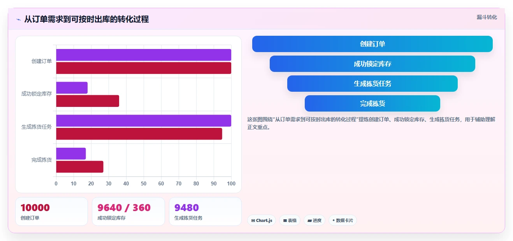Click the purple bar for 成功锁定库存
The height and width of the screenshot is (241, 513).
[x=72, y=88]
